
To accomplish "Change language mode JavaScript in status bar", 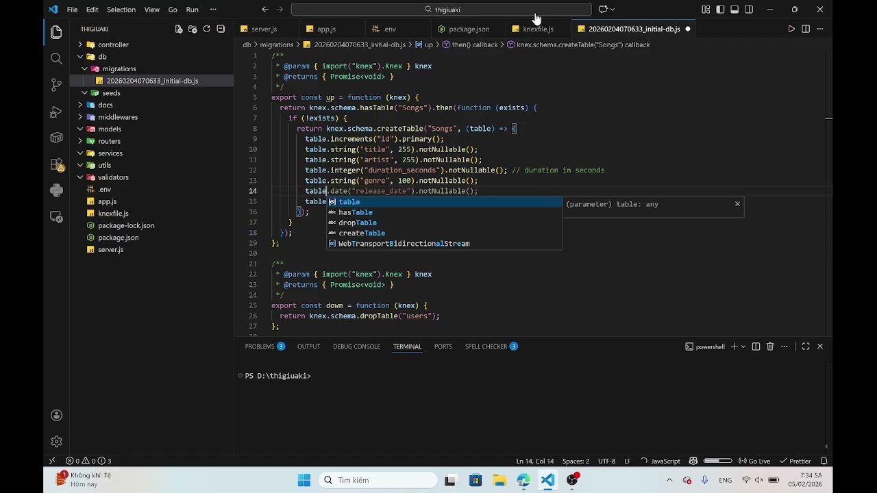I will (x=665, y=461).
